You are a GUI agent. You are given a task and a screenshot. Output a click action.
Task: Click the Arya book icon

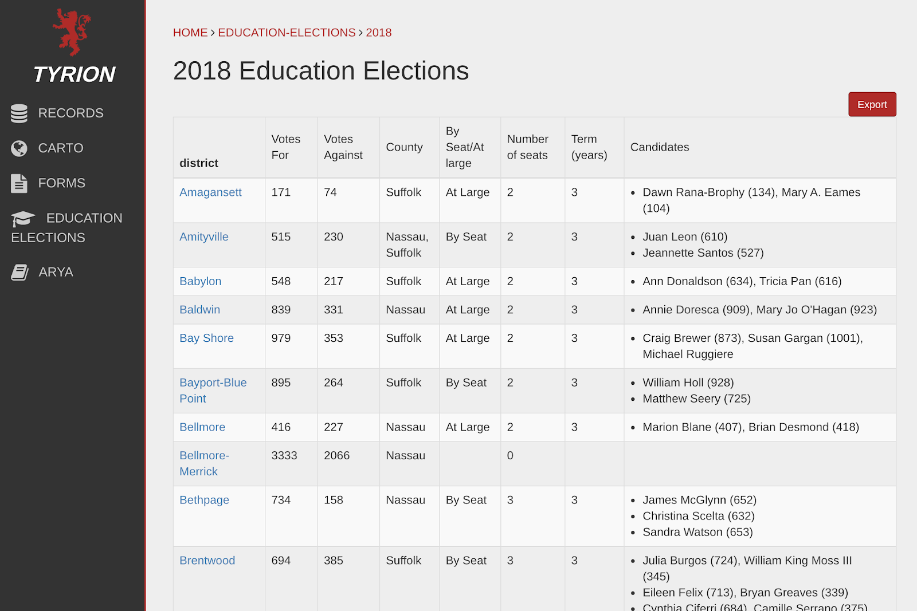pyautogui.click(x=20, y=272)
